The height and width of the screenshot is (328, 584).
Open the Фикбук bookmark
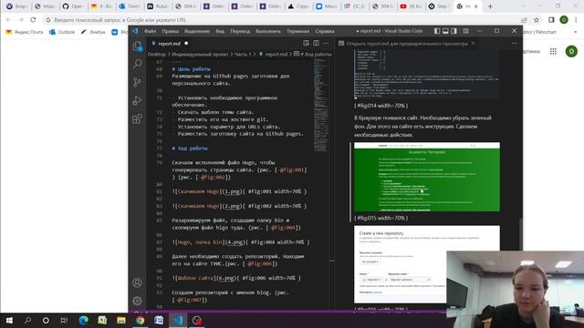click(93, 33)
